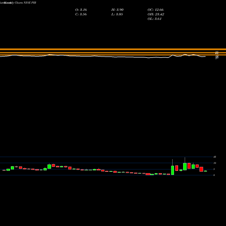Click the price axis label 5
This screenshot has width=226, height=226.
(214, 169)
